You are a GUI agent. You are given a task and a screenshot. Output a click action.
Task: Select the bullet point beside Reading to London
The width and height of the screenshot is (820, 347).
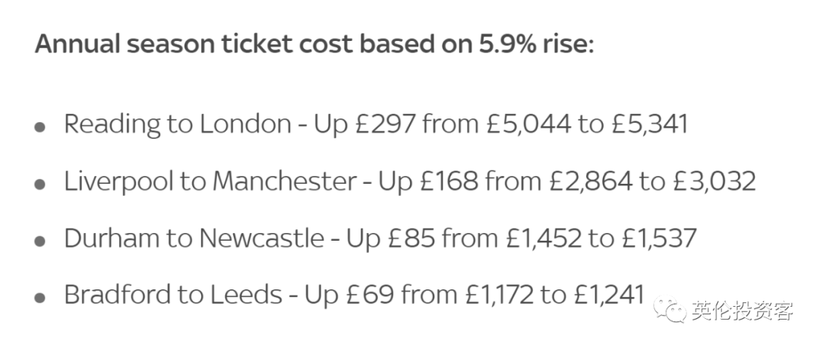(39, 127)
